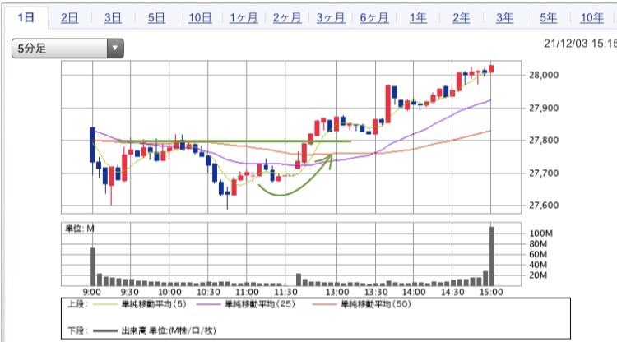Click the 単純移動平均(50) legend entry
The image size is (617, 342).
[376, 304]
